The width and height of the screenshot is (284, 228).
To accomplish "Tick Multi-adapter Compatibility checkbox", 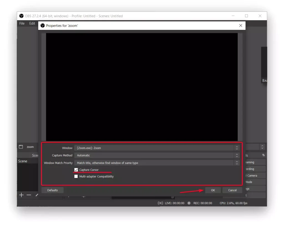I will pyautogui.click(x=76, y=176).
